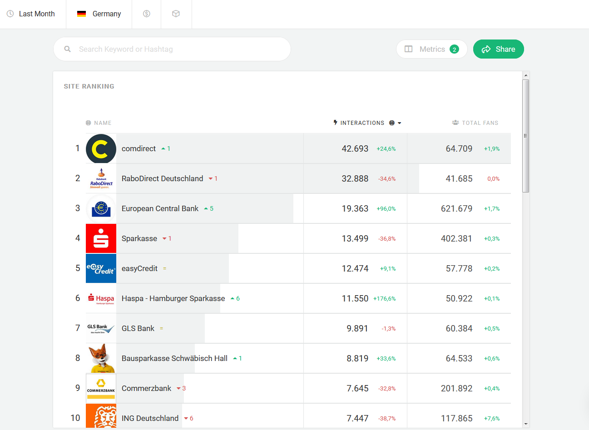Open the Germany country filter
The image size is (589, 430).
click(x=99, y=14)
